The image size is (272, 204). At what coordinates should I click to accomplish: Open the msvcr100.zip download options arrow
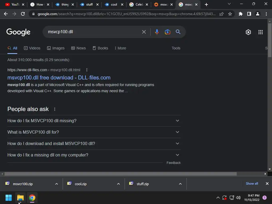57,184
